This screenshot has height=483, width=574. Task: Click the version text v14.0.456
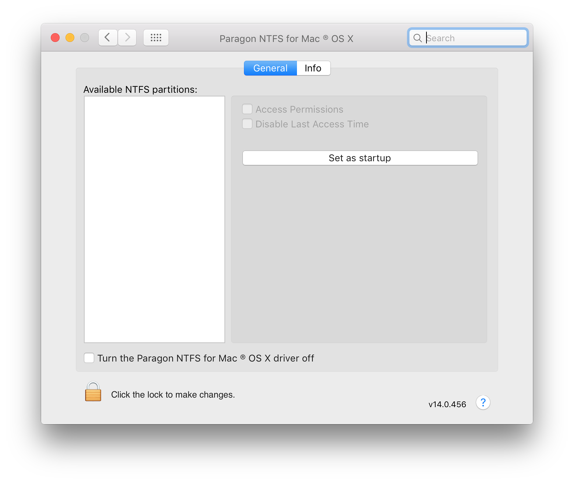[447, 404]
